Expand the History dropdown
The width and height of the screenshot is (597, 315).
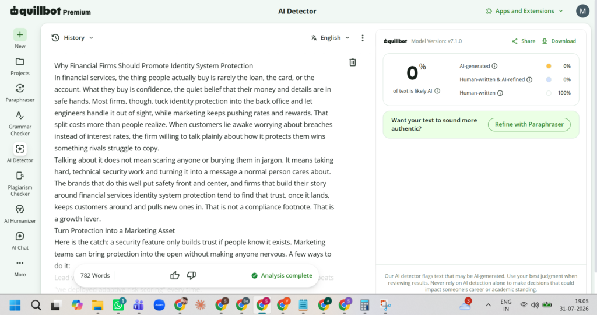pyautogui.click(x=72, y=38)
